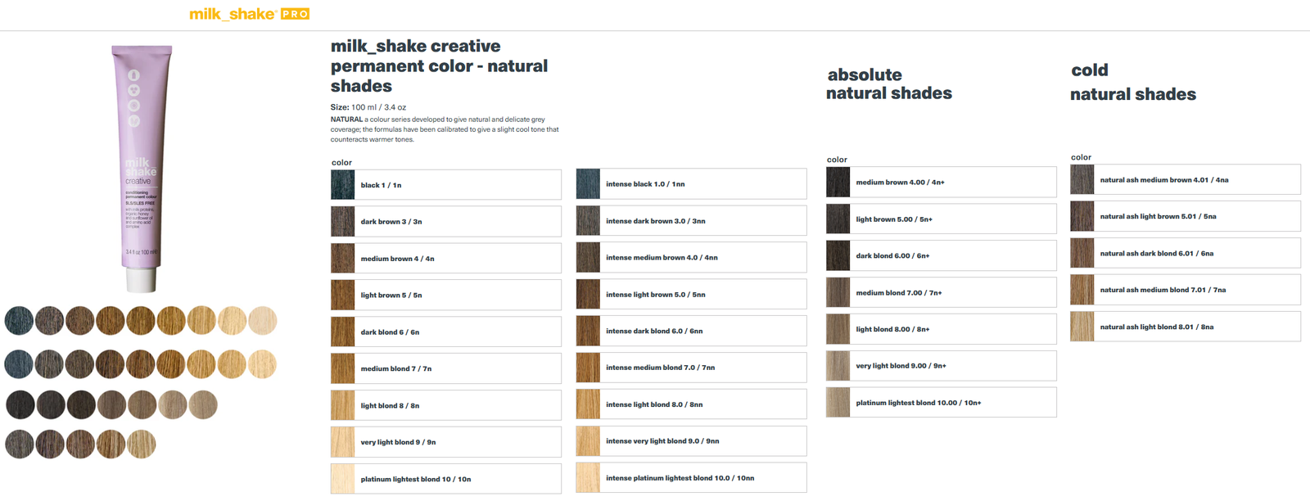The height and width of the screenshot is (501, 1310).
Task: Click first dark circle in second circle row
Action: click(x=19, y=364)
